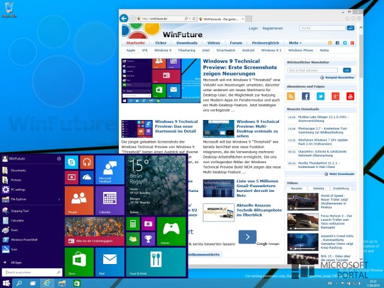Launch the Store tile
This screenshot has width=384, height=288.
coord(79,262)
